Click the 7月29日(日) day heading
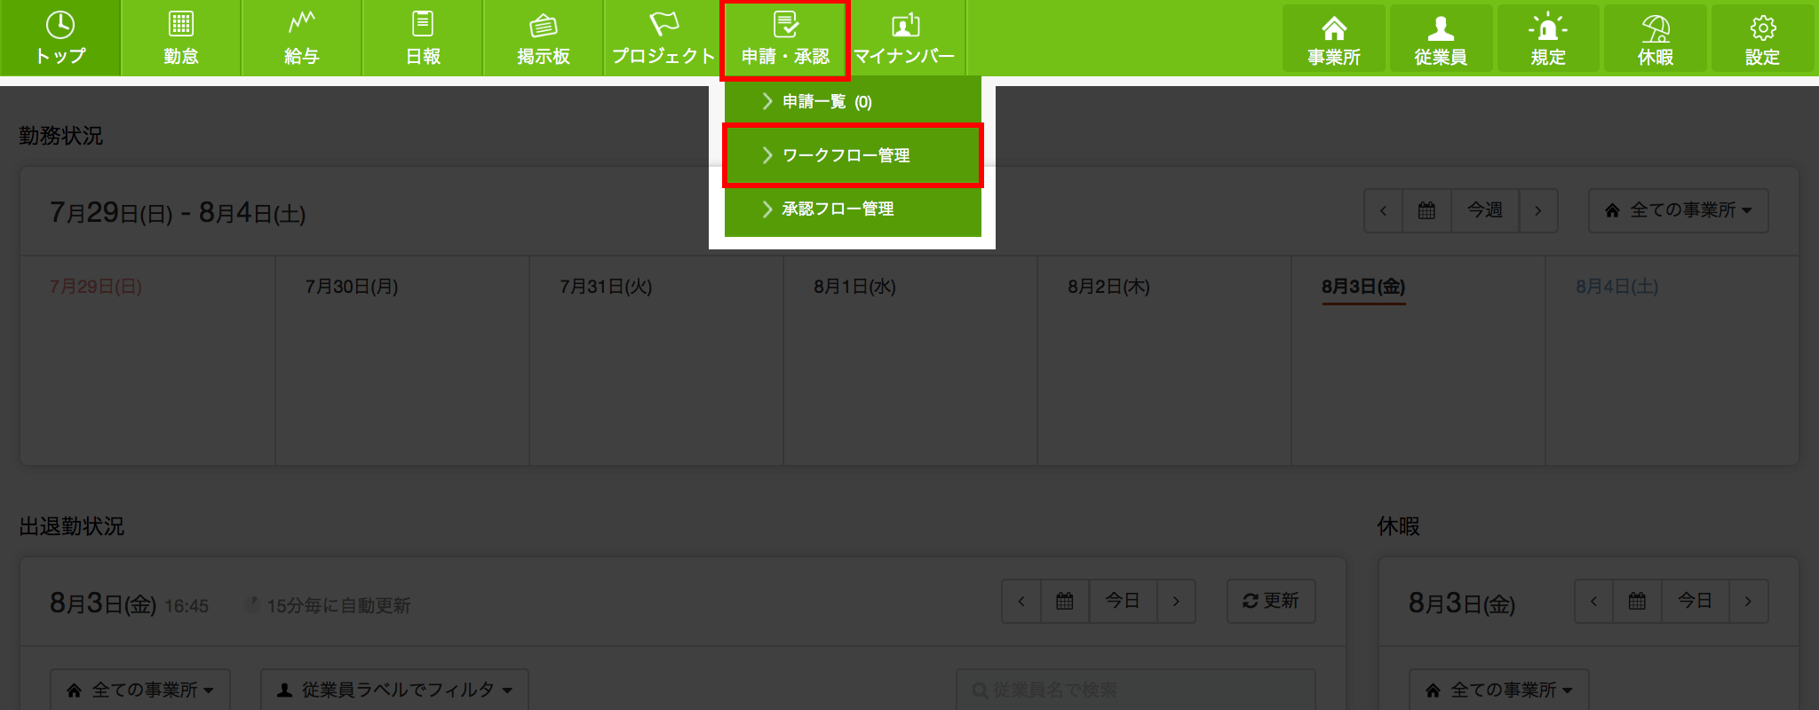1819x710 pixels. coord(96,287)
